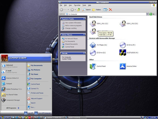Open the Tools menu
Image resolution: width=158 pixels, height=119 pixels.
[84, 5]
